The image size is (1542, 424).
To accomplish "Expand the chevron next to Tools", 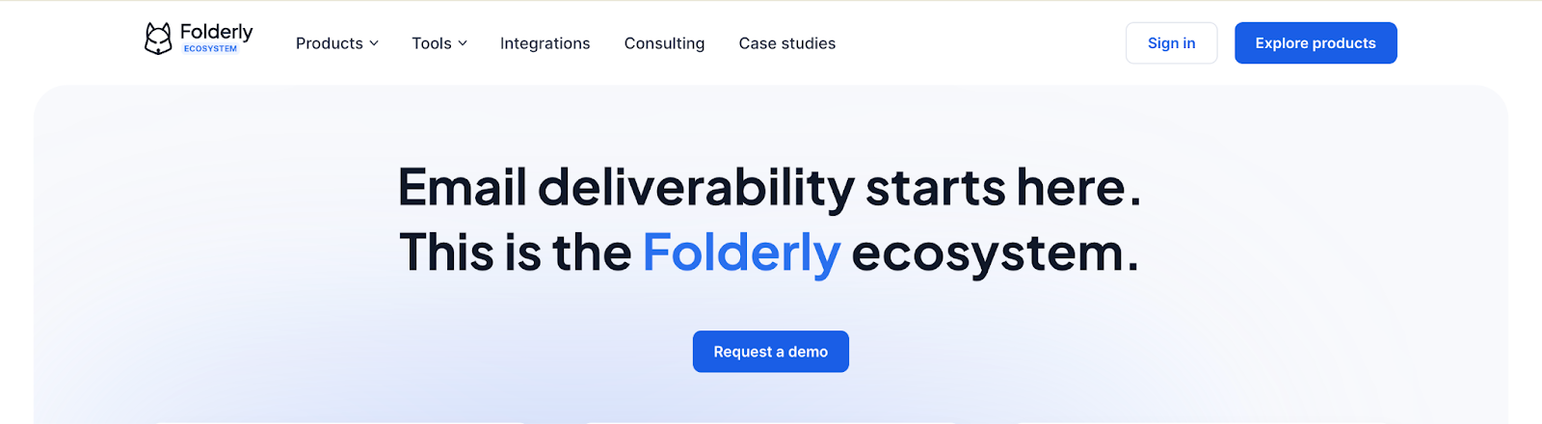I will tap(463, 43).
